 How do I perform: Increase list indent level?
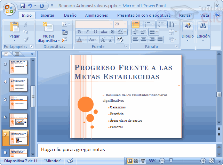click(143, 32)
